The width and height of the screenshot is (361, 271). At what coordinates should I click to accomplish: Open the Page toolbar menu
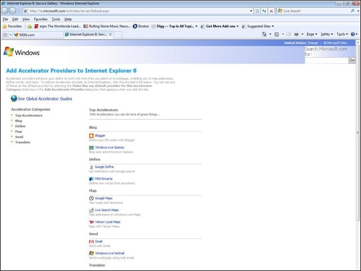coord(312,34)
